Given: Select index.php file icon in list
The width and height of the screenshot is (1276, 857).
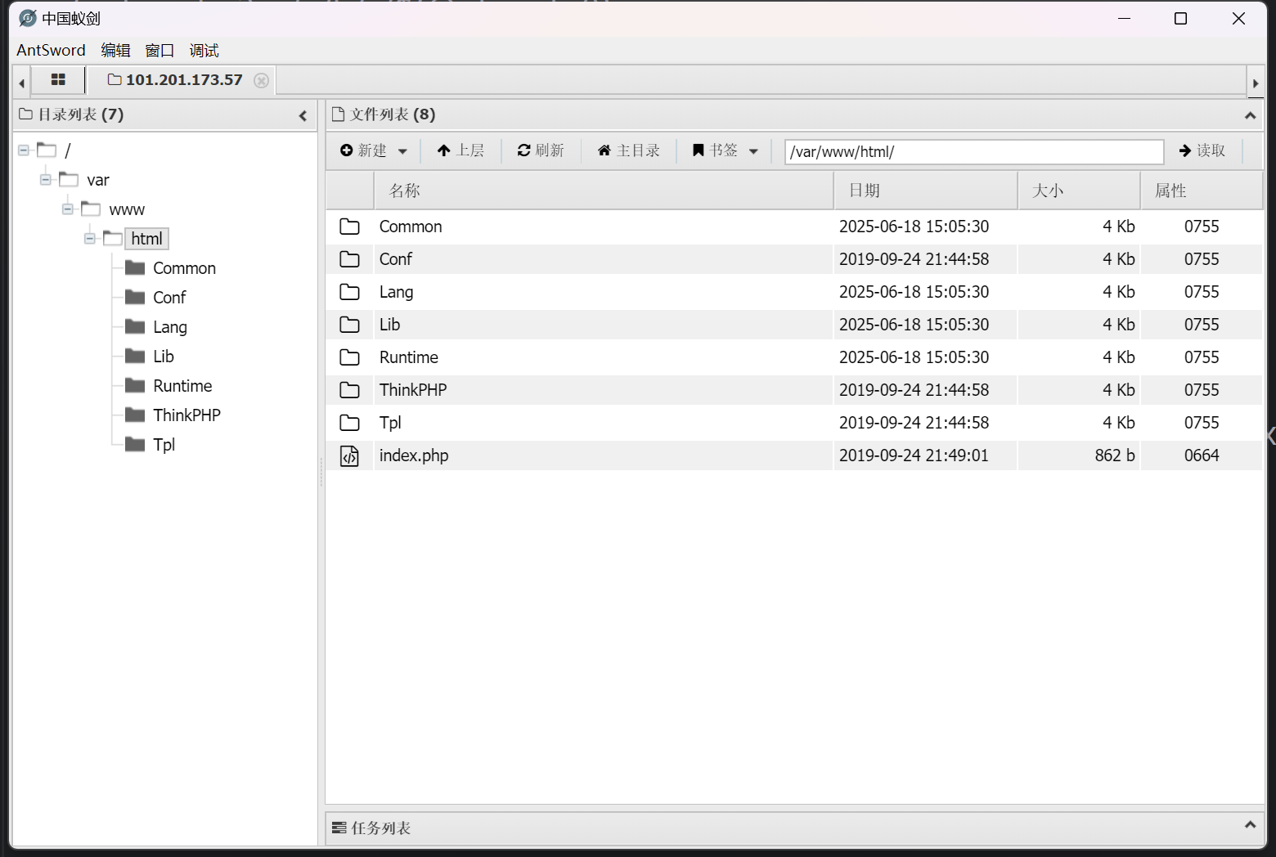Looking at the screenshot, I should click(x=349, y=455).
